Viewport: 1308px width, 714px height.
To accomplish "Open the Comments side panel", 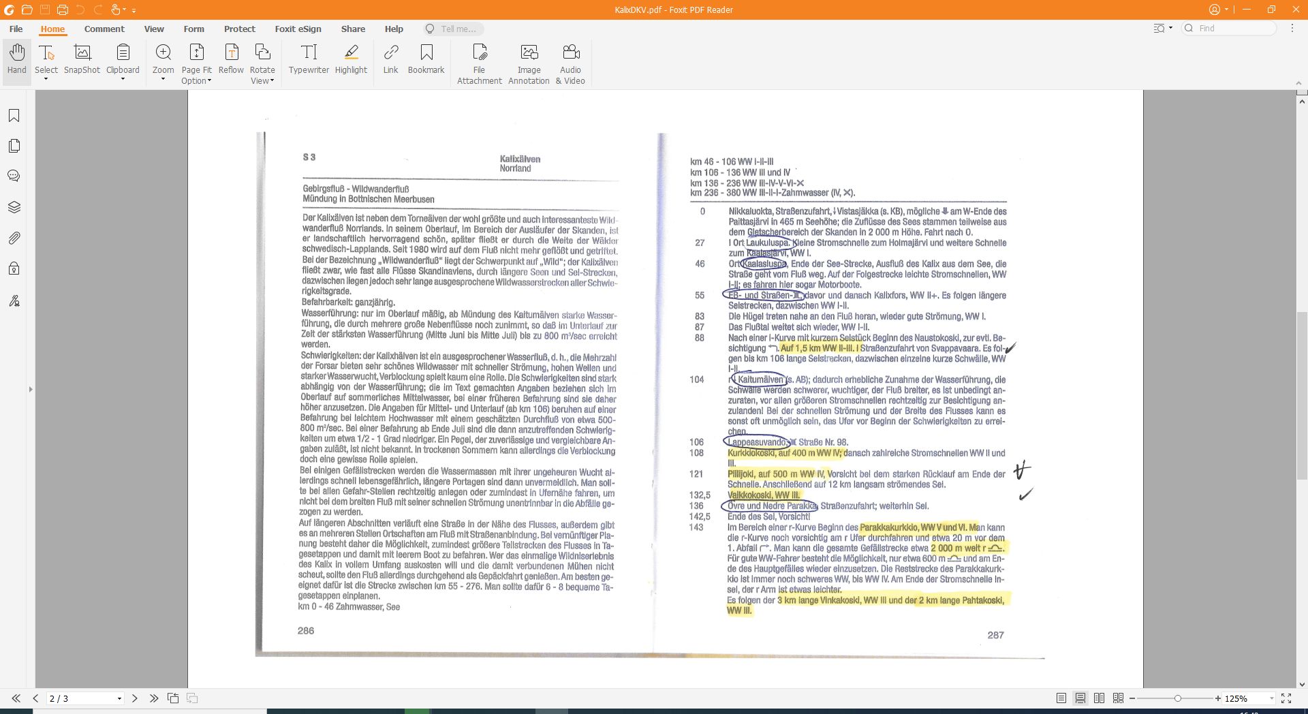I will (14, 176).
